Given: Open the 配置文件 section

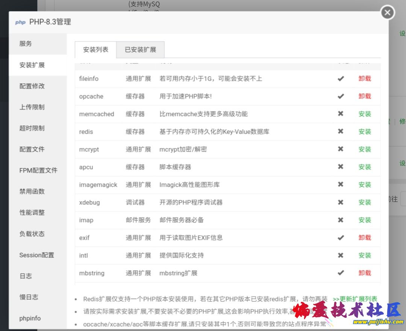Looking at the screenshot, I should click(x=38, y=149).
